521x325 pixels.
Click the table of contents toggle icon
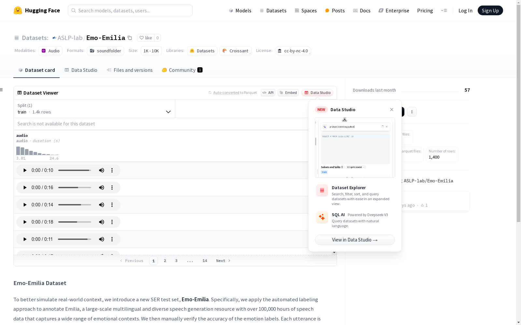tap(1, 90)
